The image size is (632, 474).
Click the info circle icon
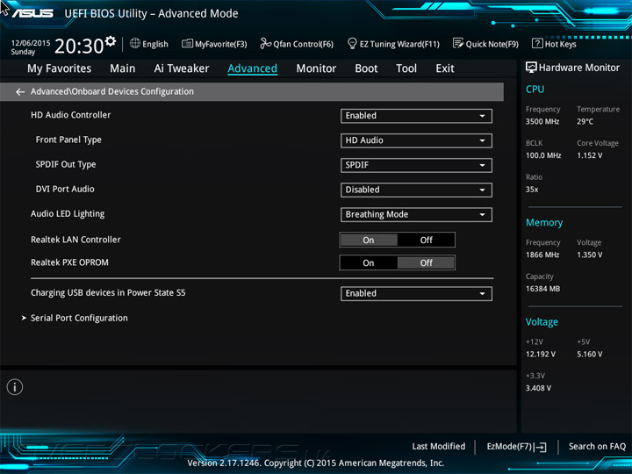click(x=15, y=387)
